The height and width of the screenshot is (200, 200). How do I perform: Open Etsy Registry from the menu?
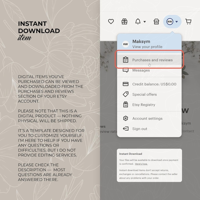[x=149, y=105]
